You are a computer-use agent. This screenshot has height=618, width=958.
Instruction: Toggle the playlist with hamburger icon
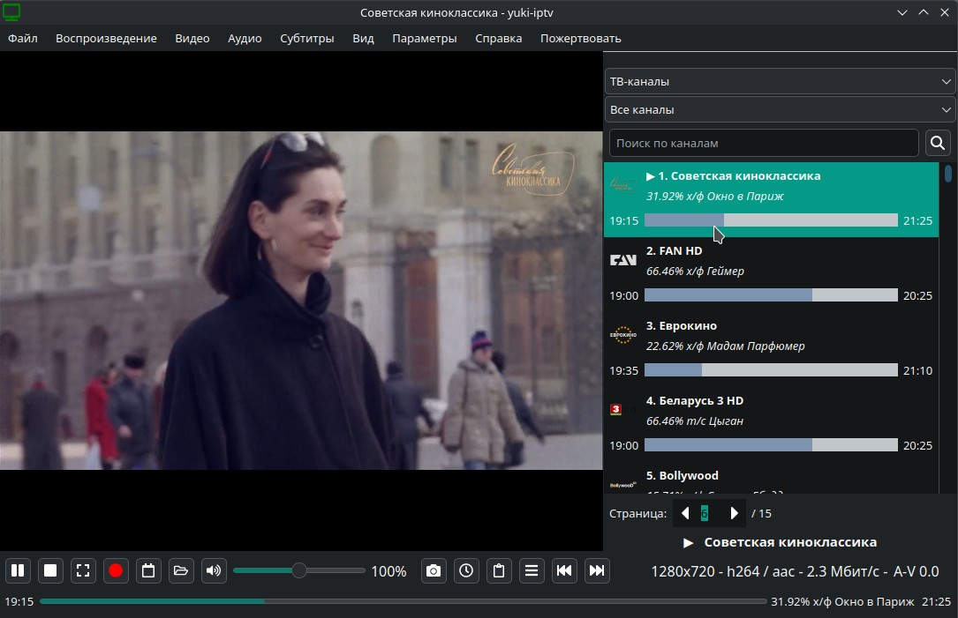(532, 570)
